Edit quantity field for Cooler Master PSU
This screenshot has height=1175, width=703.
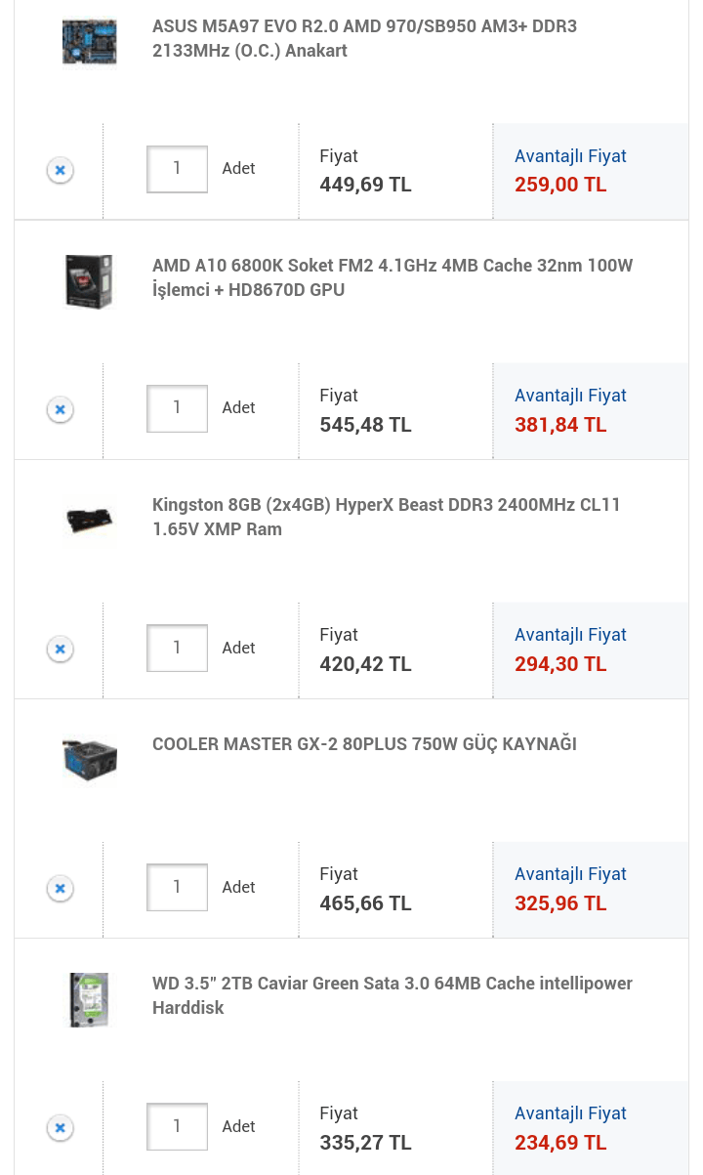[x=177, y=887]
